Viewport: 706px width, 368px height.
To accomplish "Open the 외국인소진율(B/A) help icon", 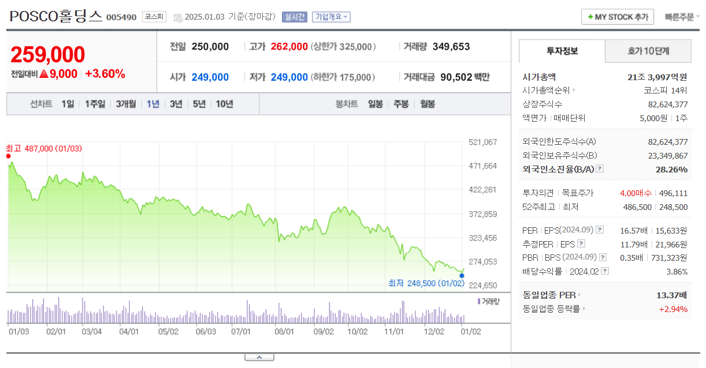I will click(599, 169).
